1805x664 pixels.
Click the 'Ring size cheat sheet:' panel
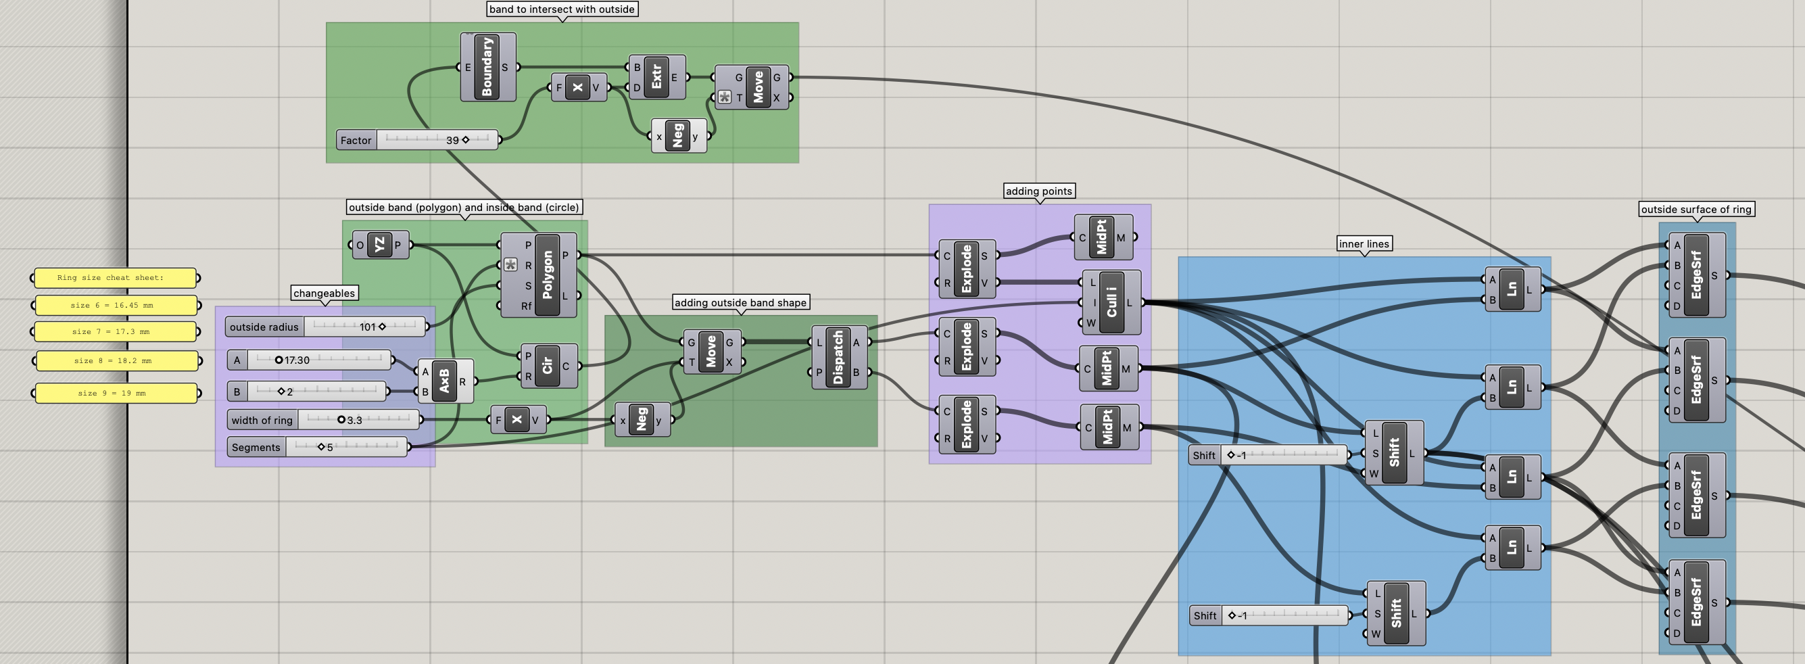115,278
